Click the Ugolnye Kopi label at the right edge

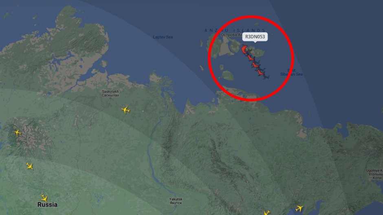click(374, 174)
